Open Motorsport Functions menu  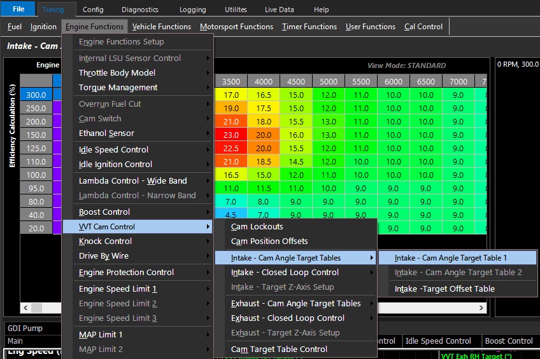tap(236, 27)
